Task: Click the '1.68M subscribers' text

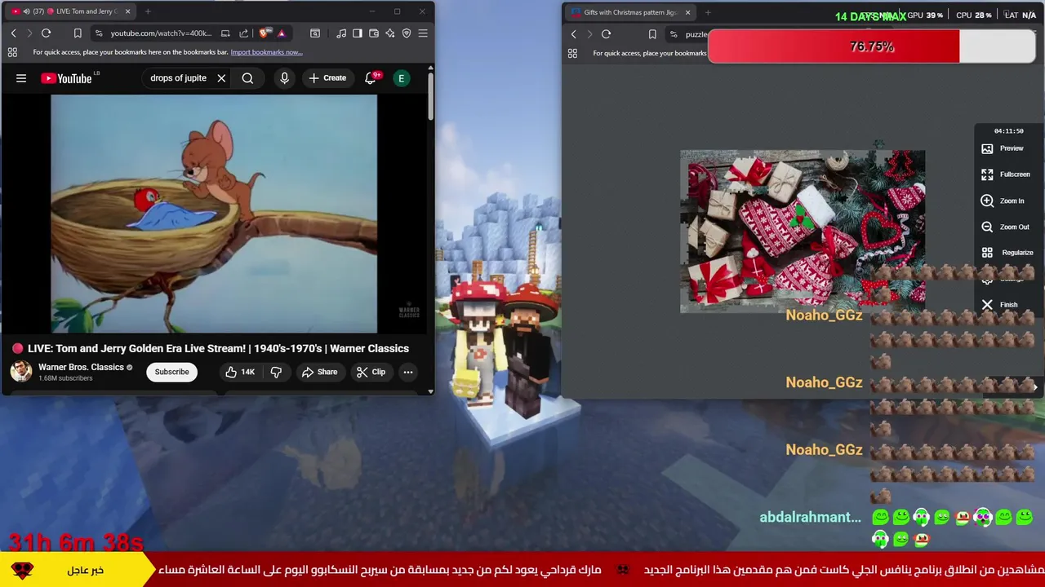Action: coord(65,378)
